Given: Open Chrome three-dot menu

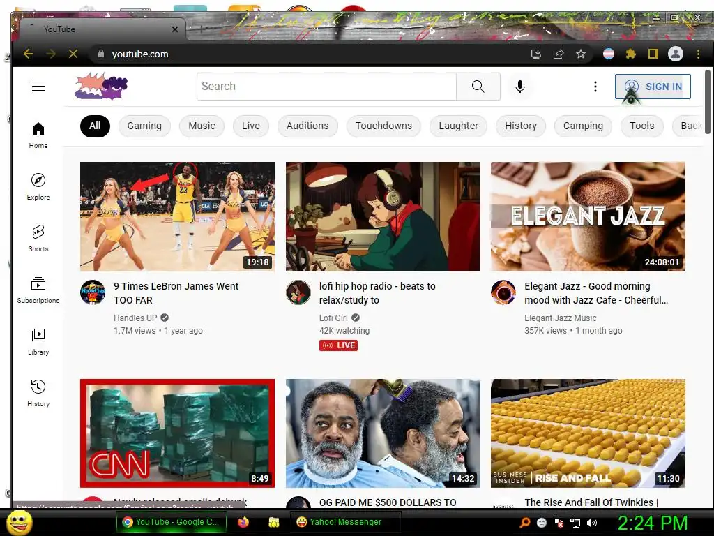Looking at the screenshot, I should 698,54.
